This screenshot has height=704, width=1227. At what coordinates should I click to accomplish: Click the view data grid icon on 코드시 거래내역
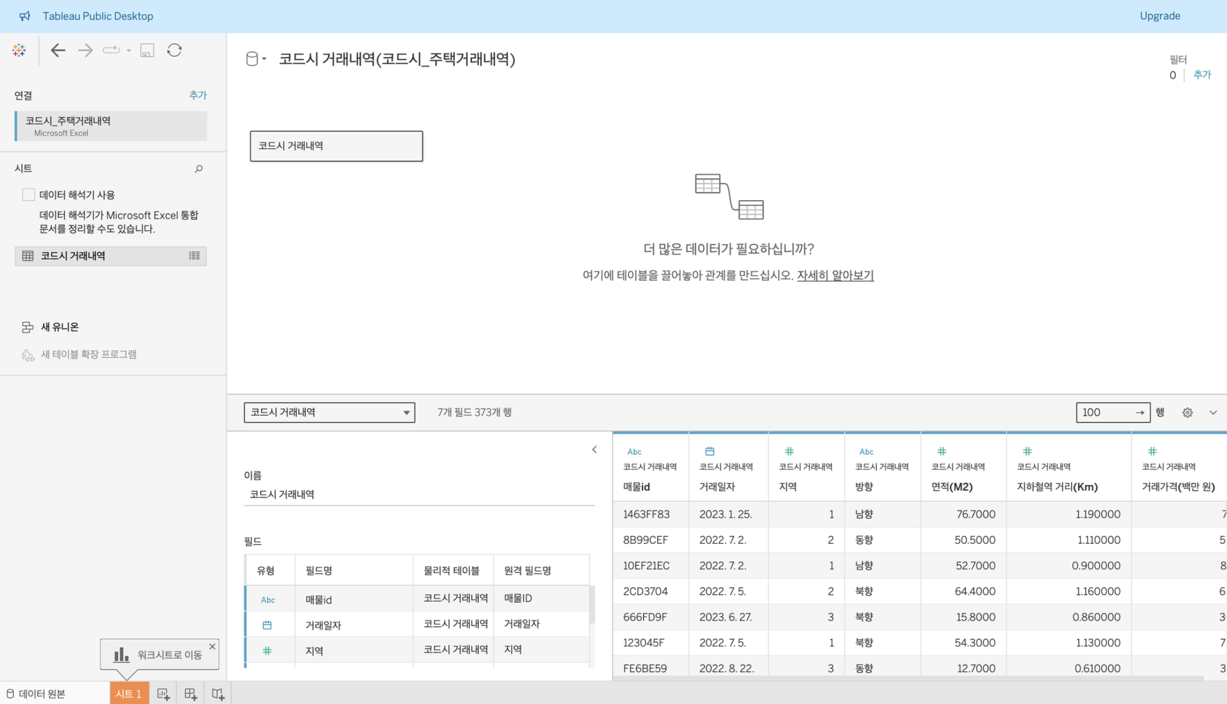[x=194, y=256]
